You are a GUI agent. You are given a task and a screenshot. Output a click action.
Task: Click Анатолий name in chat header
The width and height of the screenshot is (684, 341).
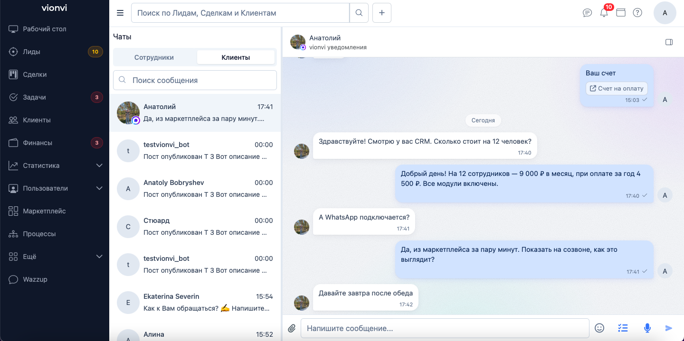[x=325, y=38]
